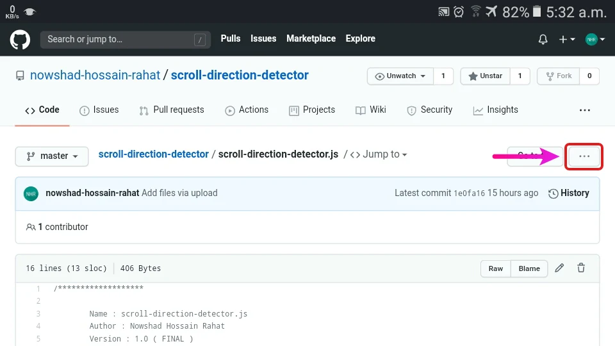Click the GitHub octocat logo
The width and height of the screenshot is (615, 346).
(20, 40)
